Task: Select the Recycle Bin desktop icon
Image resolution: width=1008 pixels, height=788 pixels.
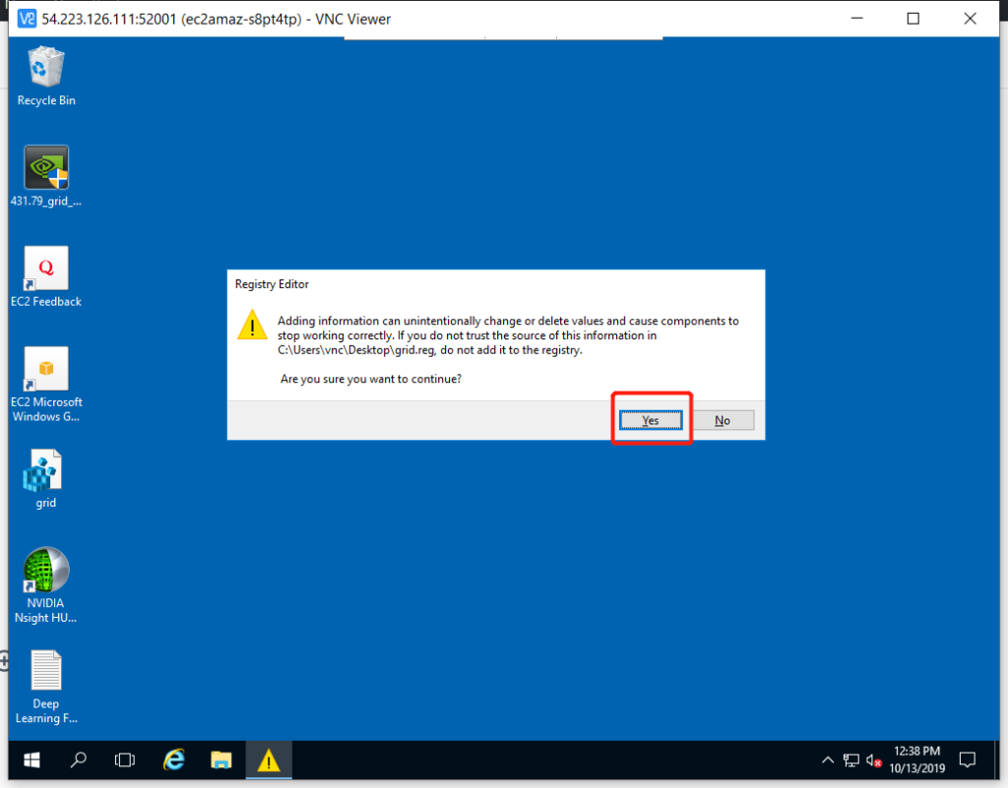Action: pyautogui.click(x=46, y=69)
